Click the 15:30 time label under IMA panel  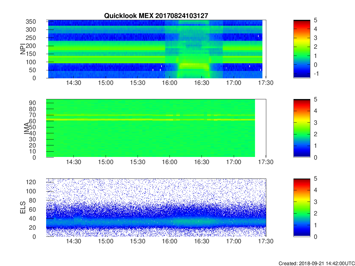(138, 162)
